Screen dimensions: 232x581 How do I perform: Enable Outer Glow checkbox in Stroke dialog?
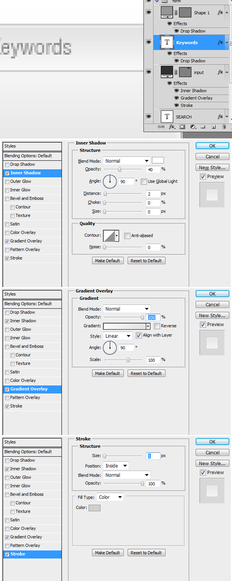(x=7, y=478)
